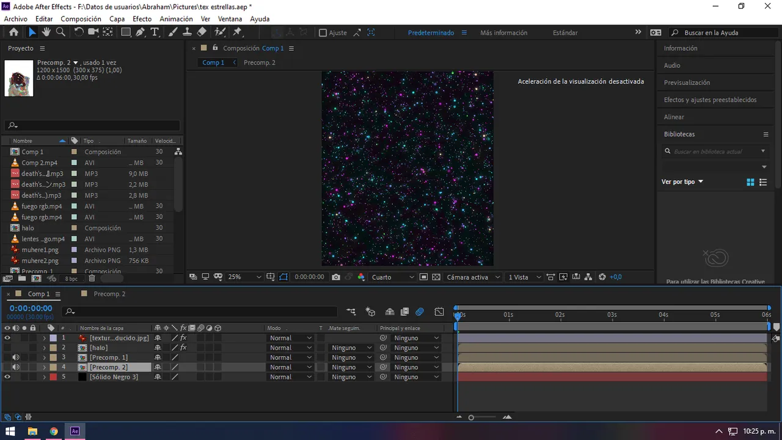Create new folder in the Project panel
782x440 pixels.
tap(21, 278)
